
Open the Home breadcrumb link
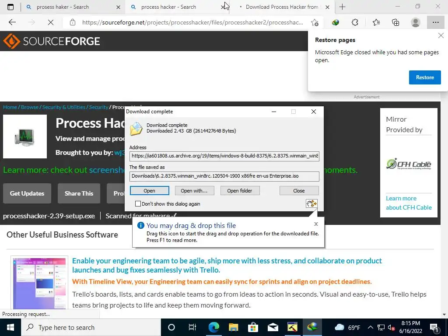click(10, 107)
